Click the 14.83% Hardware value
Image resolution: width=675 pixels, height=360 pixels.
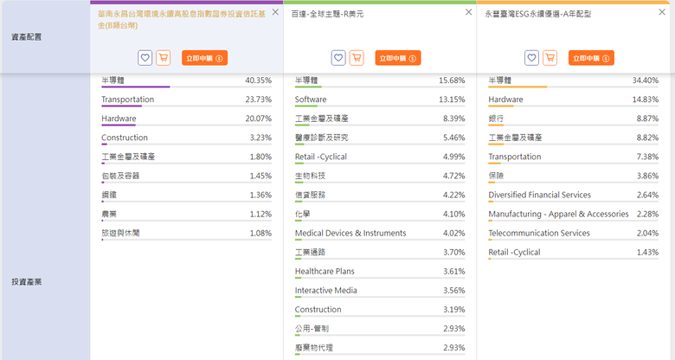[x=645, y=100]
